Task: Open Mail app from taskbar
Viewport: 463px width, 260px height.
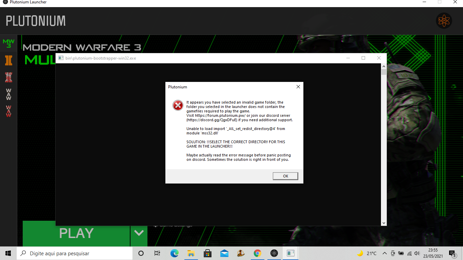Action: point(224,253)
